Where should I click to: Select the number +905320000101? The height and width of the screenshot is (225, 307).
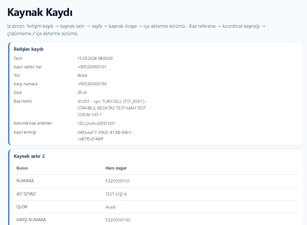click(92, 67)
